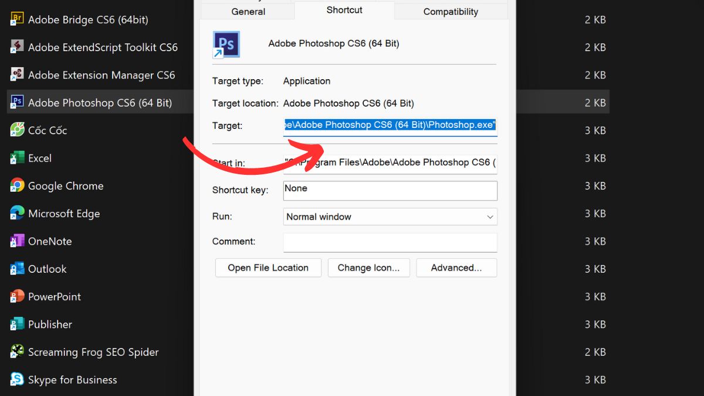Screen dimensions: 704x396
Task: Click Open File Location button
Action: pyautogui.click(x=268, y=268)
